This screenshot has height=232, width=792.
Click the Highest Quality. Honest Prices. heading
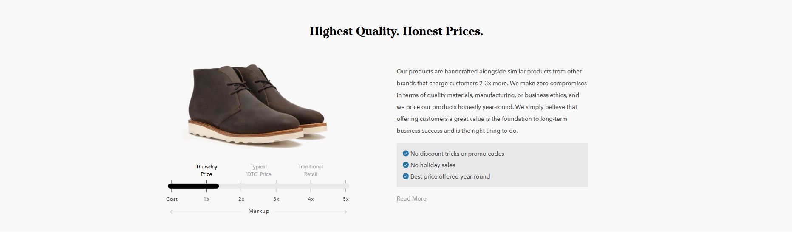[396, 31]
